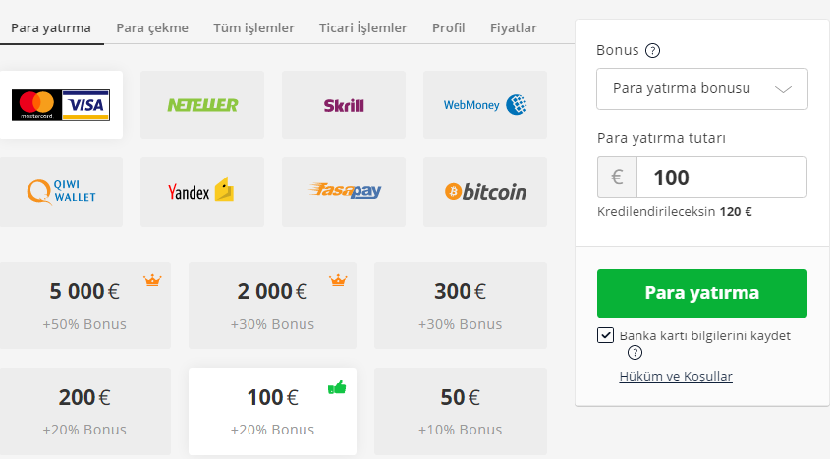This screenshot has height=459, width=830.
Task: Pick WebMoney as payment method
Action: coord(485,104)
